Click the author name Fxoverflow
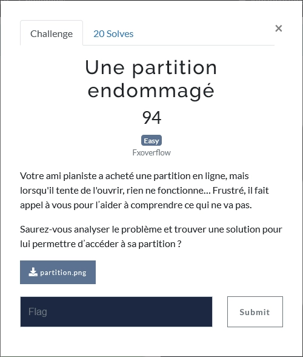 (x=151, y=152)
